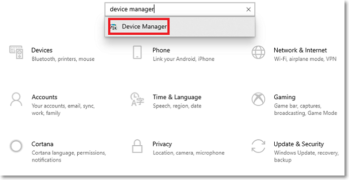Clear the search box with the X
349x180 pixels.
(x=248, y=9)
